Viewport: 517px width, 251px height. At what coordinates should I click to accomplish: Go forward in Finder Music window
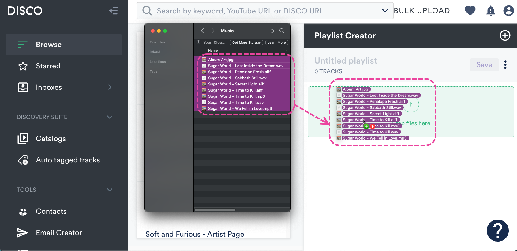pyautogui.click(x=213, y=31)
